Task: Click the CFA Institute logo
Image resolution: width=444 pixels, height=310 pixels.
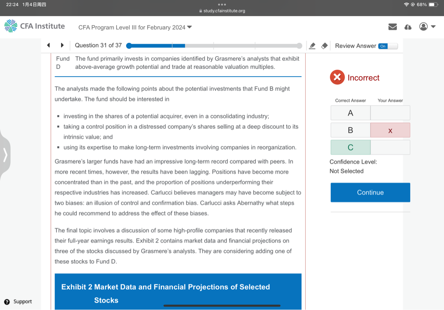Action: 35,26
